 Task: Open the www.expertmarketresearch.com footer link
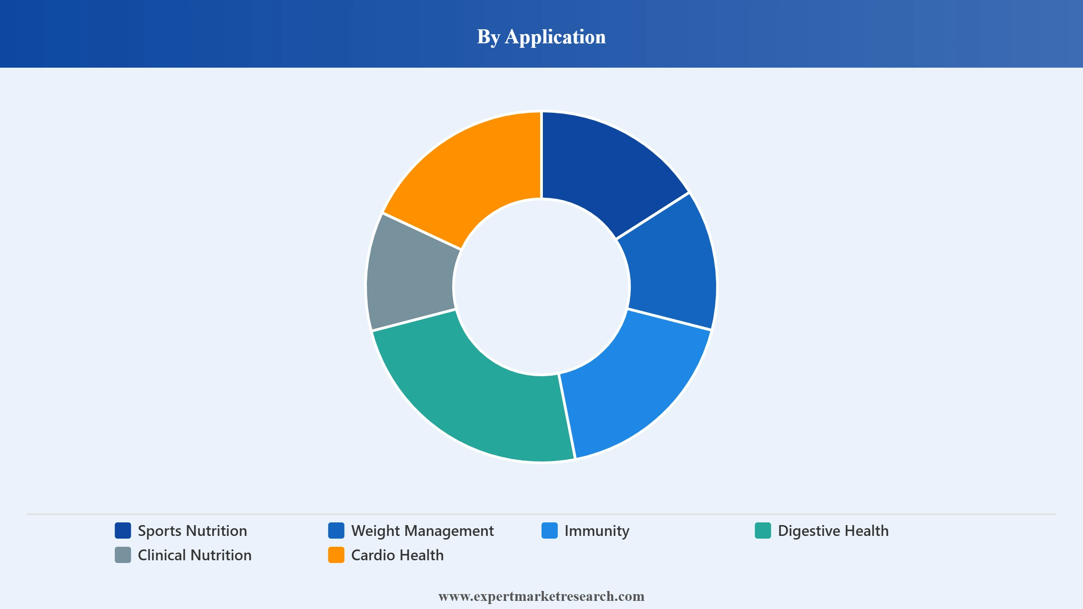[x=541, y=596]
